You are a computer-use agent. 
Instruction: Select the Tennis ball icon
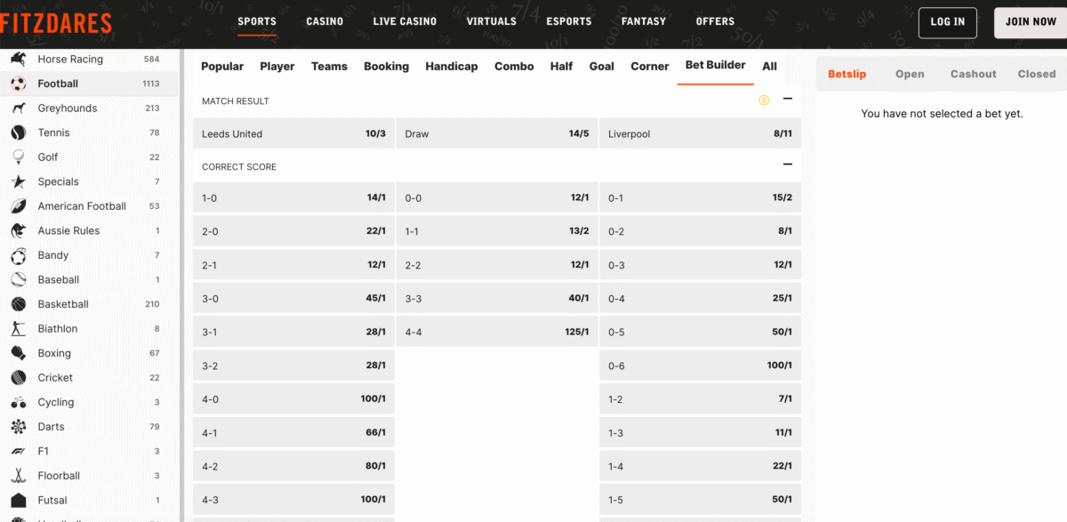pyautogui.click(x=18, y=133)
